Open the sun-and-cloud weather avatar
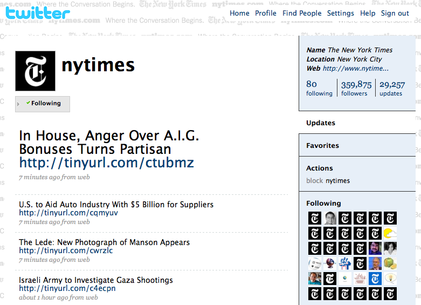 coord(390,233)
